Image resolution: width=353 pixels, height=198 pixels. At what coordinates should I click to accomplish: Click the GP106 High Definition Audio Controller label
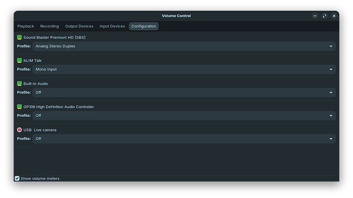click(58, 107)
